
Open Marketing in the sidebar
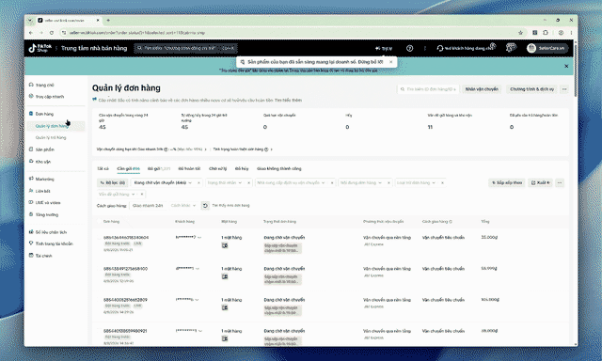[x=44, y=180]
